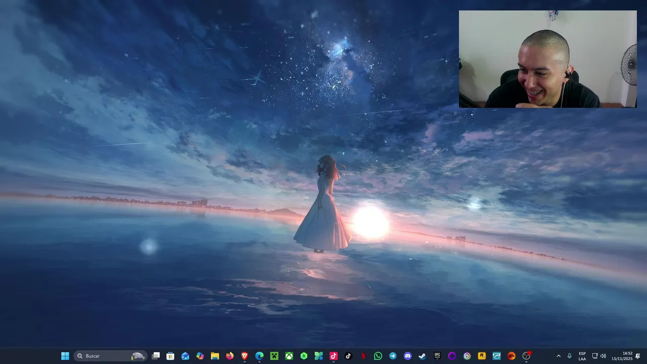This screenshot has width=647, height=364.
Task: Switch to OBS Studio on the taskbar
Action: (526, 356)
